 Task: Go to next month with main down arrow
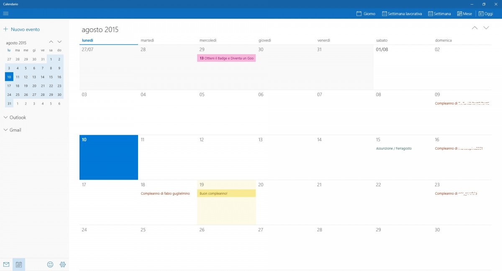(x=486, y=28)
